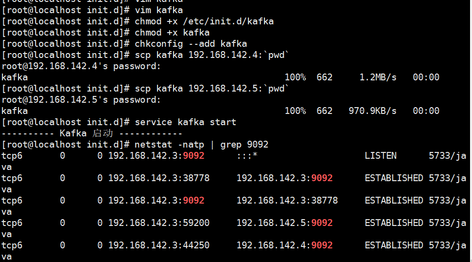Click the 1.2MB/s transfer speed
The image size is (472, 262).
point(378,77)
